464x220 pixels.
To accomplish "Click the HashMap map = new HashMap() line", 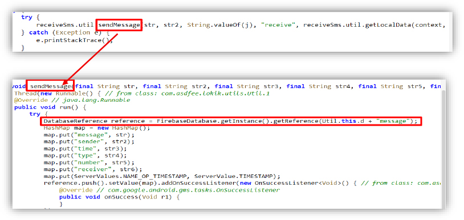I will [97, 128].
